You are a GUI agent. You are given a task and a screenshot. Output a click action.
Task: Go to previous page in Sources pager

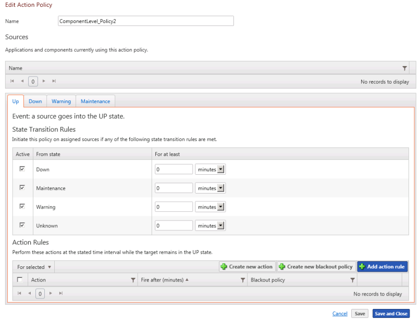(x=22, y=81)
